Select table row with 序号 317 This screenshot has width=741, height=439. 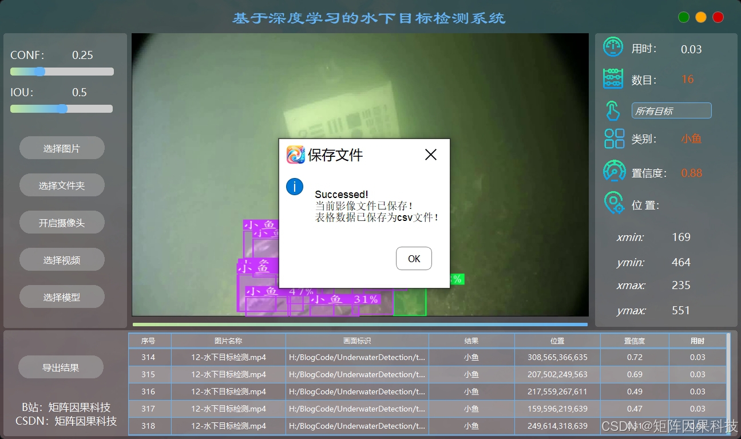(427, 409)
